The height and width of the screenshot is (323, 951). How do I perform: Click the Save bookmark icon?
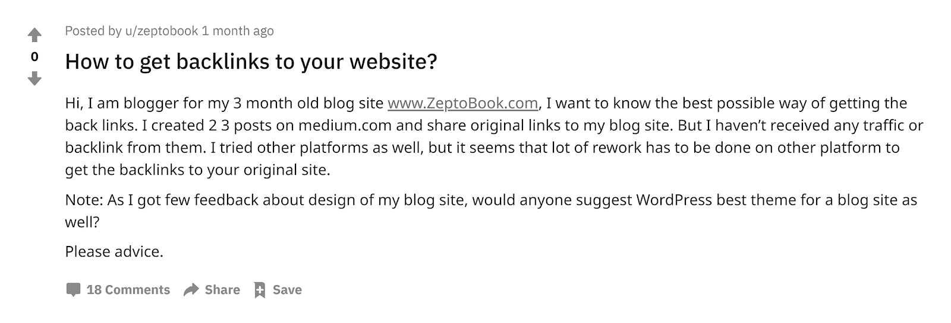pos(260,290)
